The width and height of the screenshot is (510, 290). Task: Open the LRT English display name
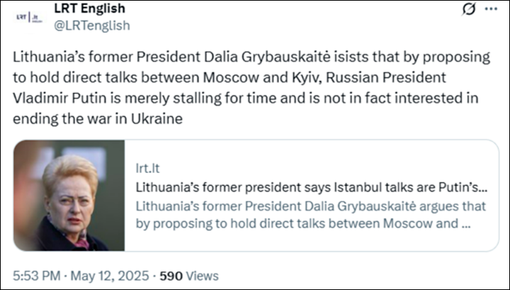pyautogui.click(x=89, y=9)
